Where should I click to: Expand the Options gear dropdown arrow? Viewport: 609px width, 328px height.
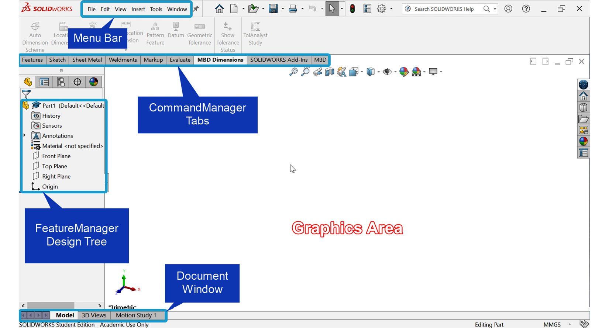(x=391, y=8)
